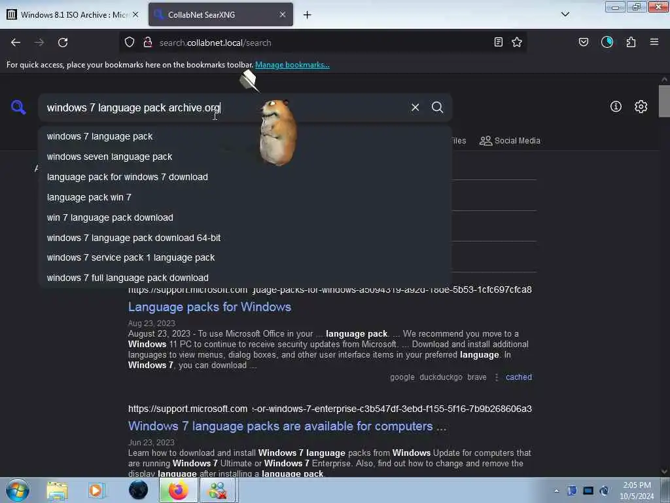Pick 'windows 7 language pack download 64-bit'

[x=245, y=238]
